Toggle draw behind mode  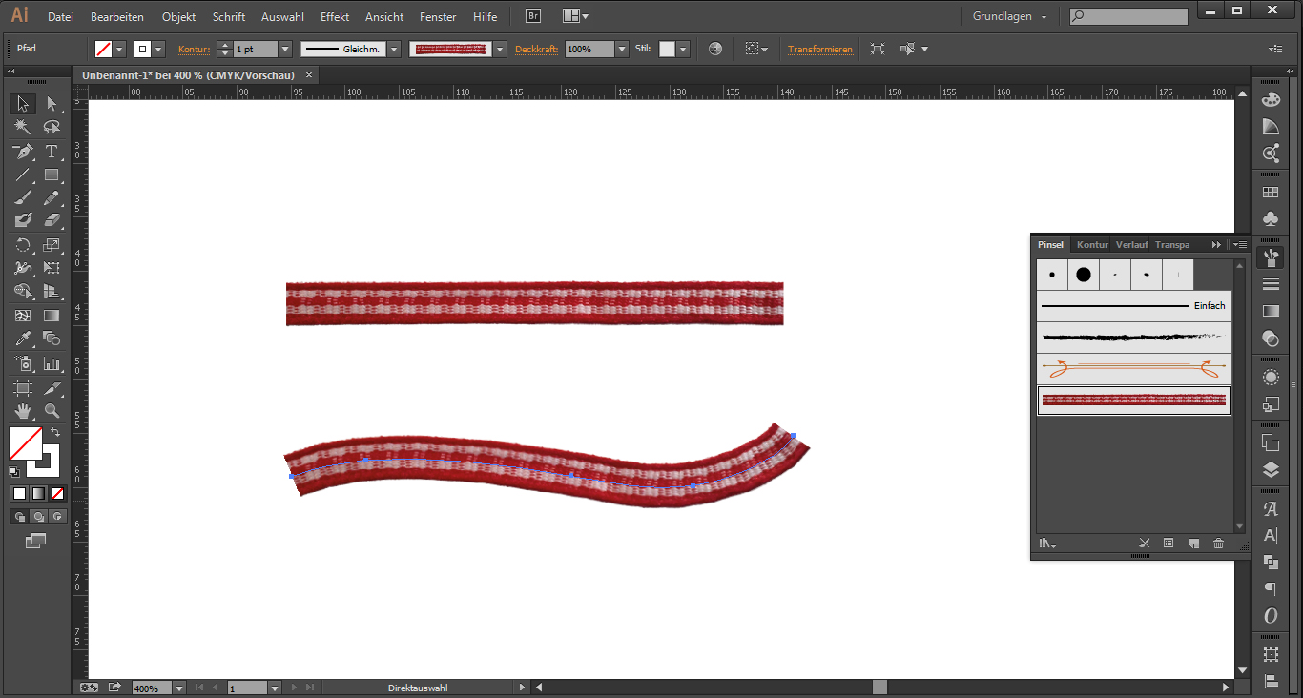(38, 517)
